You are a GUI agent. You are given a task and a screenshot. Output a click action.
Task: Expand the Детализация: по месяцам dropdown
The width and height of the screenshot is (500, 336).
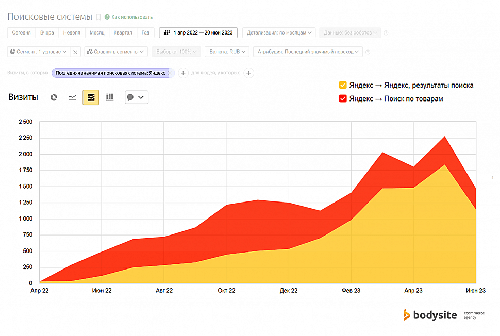pyautogui.click(x=279, y=32)
